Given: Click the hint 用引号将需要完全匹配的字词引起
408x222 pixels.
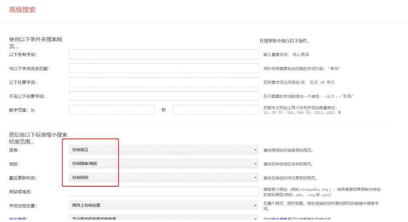Looking at the screenshot, I should 302,68.
